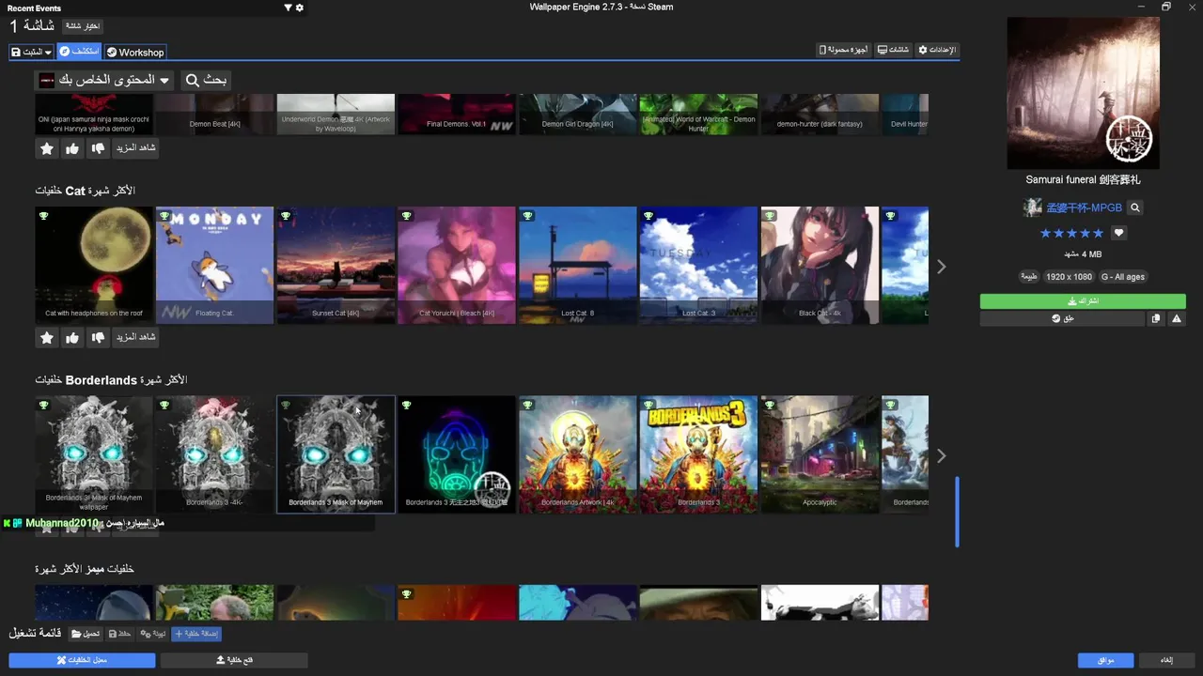Open the Recent Events filter icon
1203x676 pixels.
click(289, 8)
